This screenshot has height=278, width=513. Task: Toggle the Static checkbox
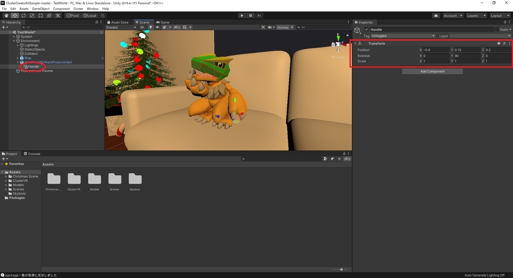pos(497,30)
